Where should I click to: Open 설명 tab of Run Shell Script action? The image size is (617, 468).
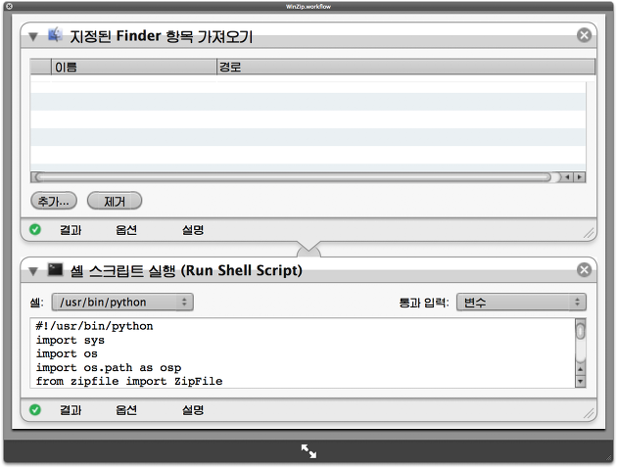tap(193, 410)
